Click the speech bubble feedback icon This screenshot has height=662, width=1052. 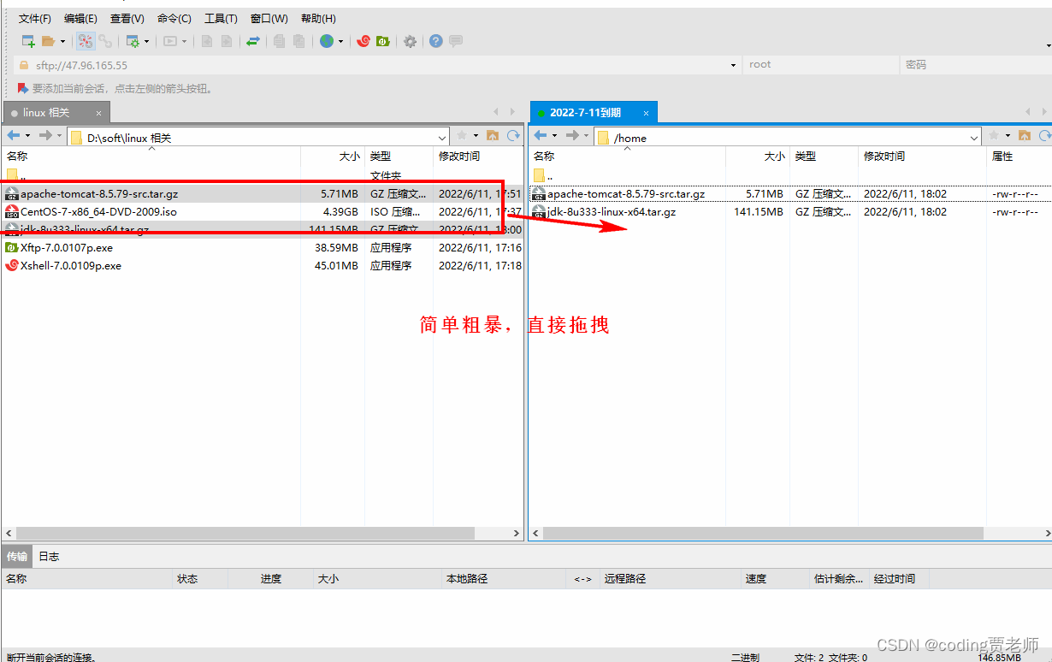pyautogui.click(x=456, y=41)
